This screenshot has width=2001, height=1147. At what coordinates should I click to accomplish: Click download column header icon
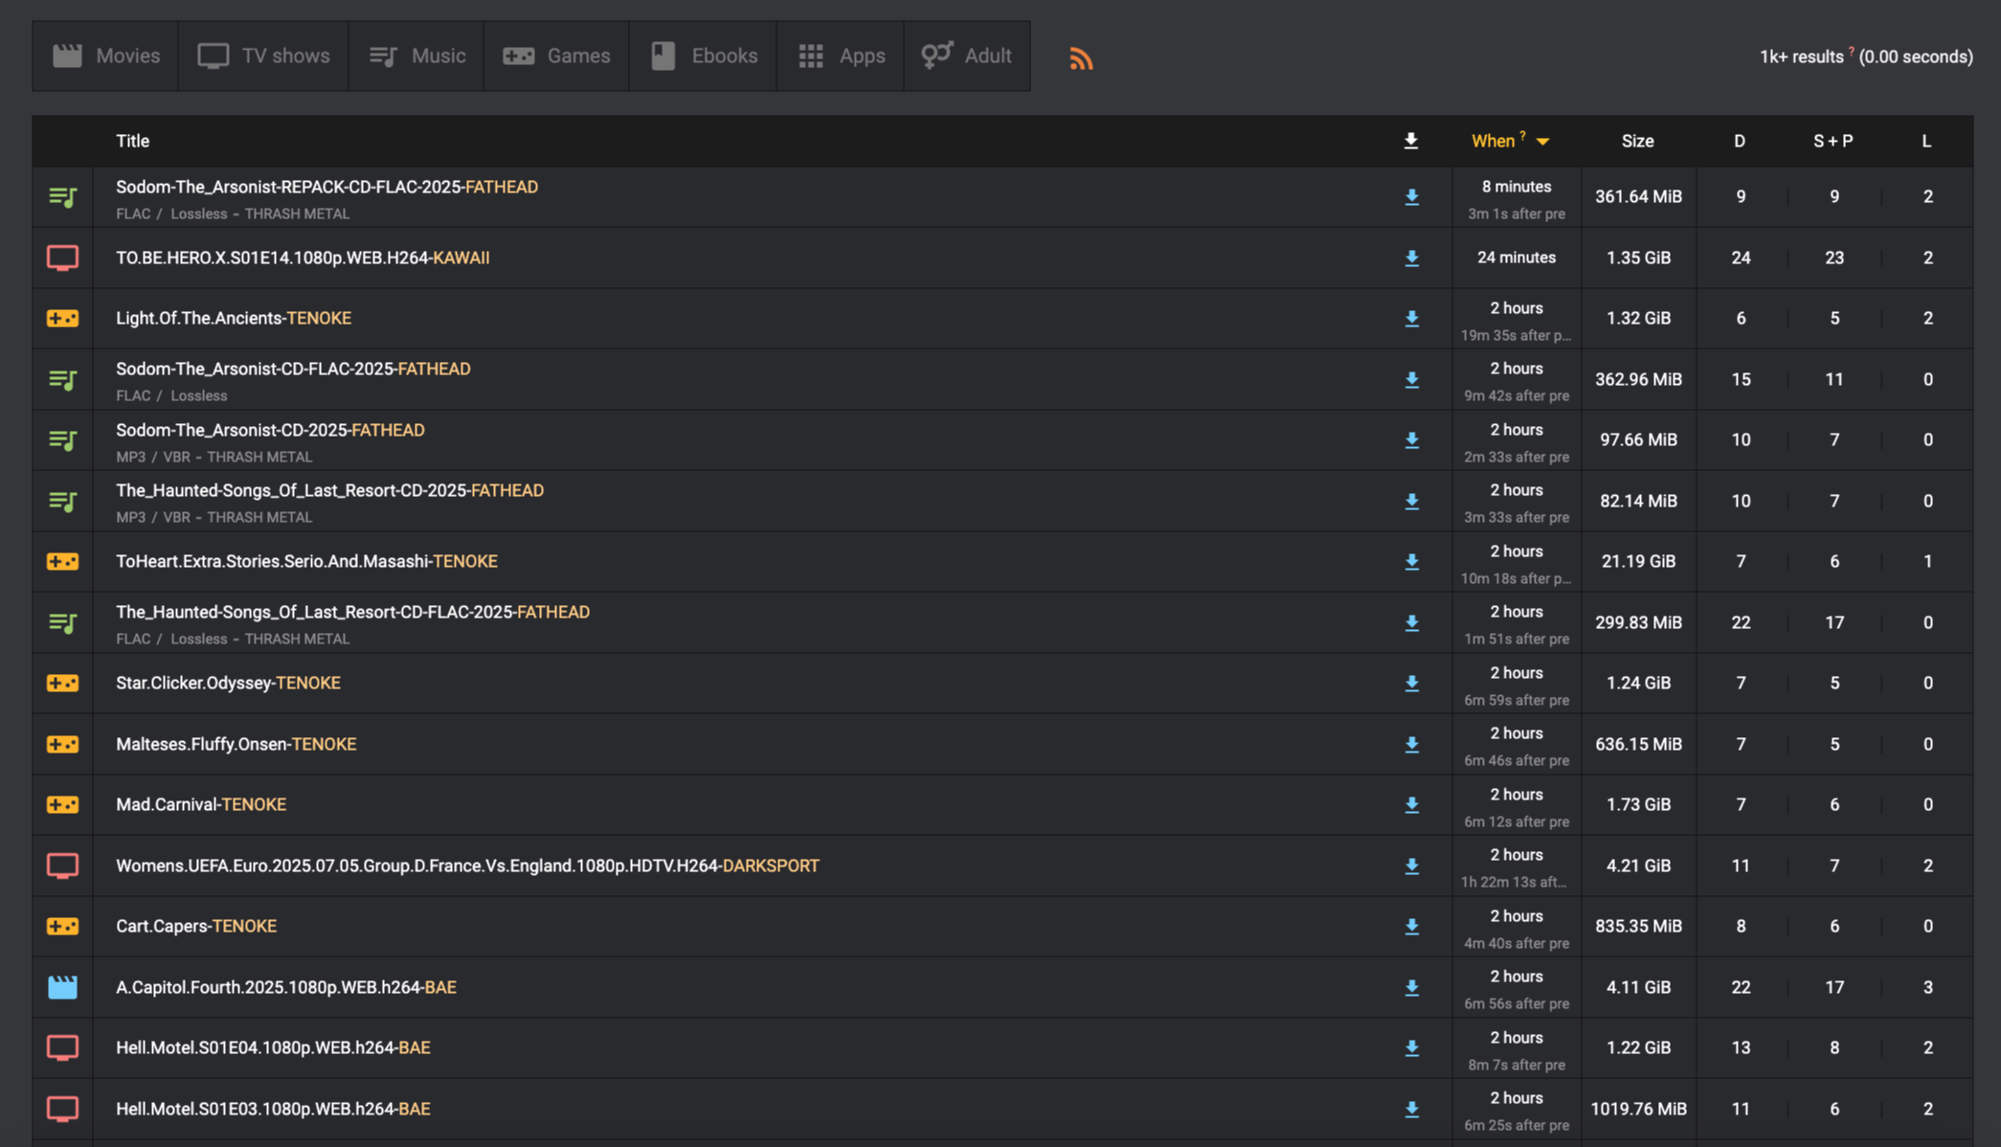pos(1410,141)
